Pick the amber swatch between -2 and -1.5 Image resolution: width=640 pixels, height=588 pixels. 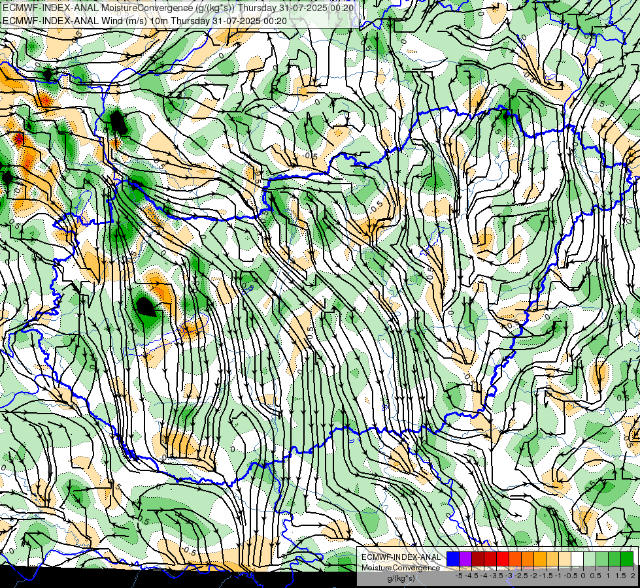[540, 559]
